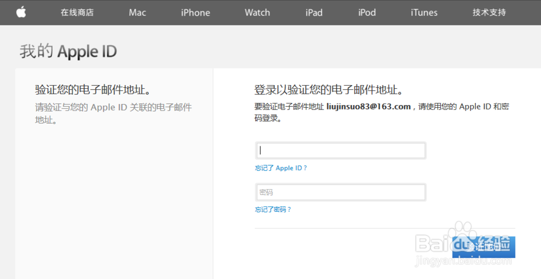Click the Apple logo icon

pos(21,12)
